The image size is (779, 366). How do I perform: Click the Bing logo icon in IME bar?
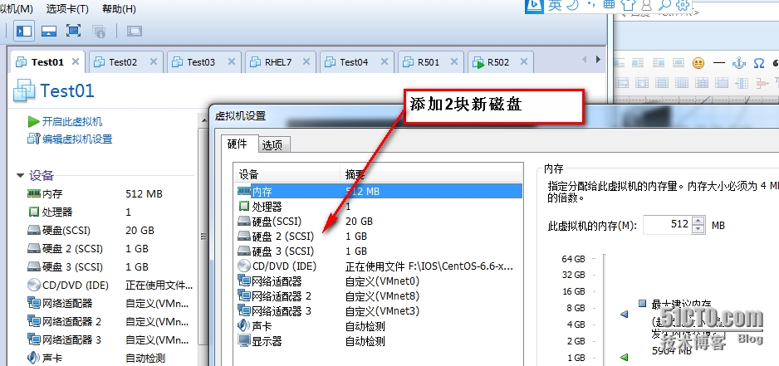[x=535, y=5]
